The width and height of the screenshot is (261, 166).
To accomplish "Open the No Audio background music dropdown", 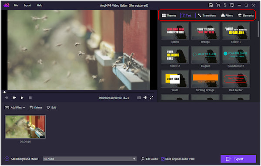I will (90, 159).
